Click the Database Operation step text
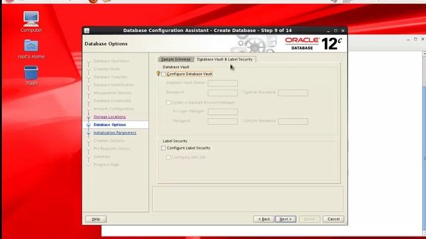Screen dimensions: 426x239 [x=111, y=61]
